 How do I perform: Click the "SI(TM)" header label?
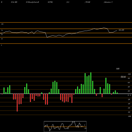click(50, 2)
